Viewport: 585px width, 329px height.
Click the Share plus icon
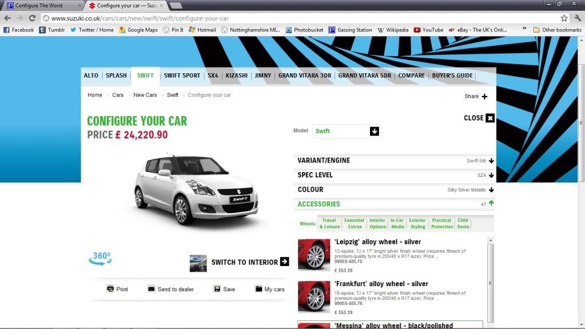point(484,96)
